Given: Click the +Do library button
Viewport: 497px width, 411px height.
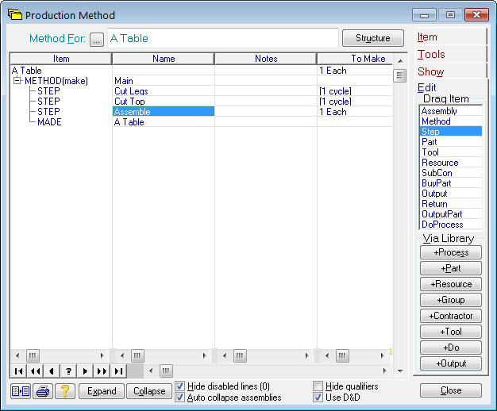Looking at the screenshot, I should pyautogui.click(x=451, y=348).
